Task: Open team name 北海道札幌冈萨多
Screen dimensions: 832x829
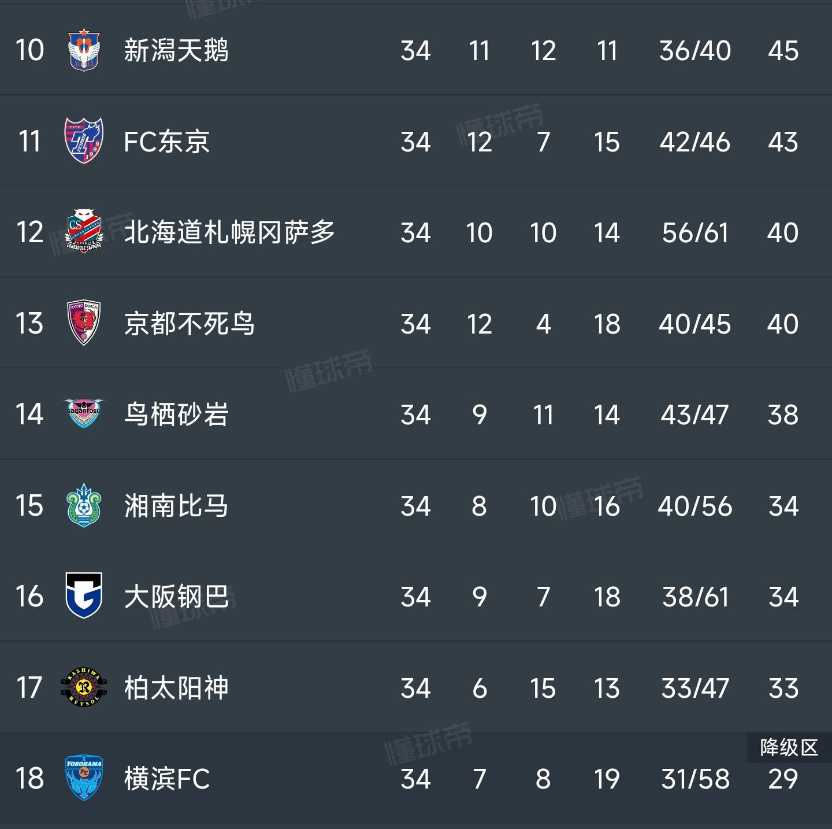Action: [x=229, y=232]
